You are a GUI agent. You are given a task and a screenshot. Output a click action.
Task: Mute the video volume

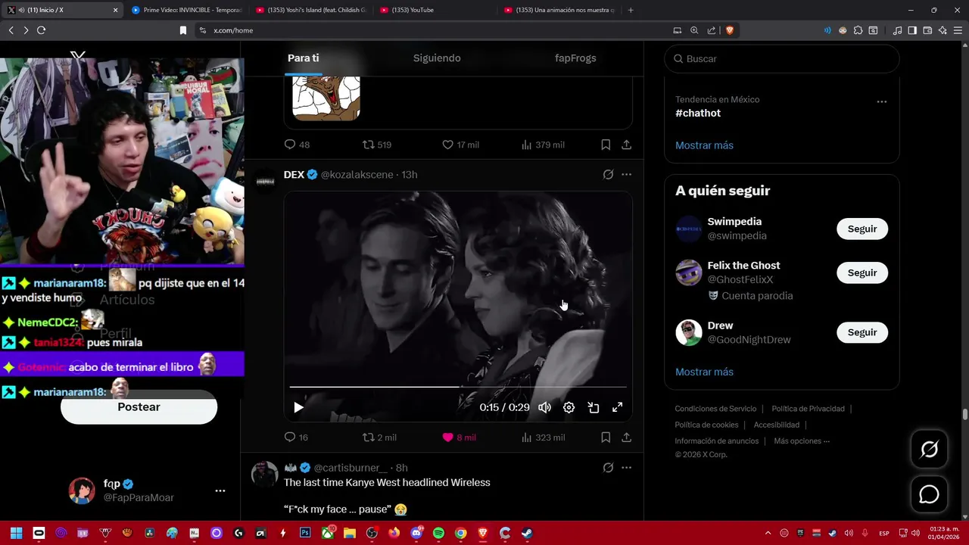pos(544,407)
